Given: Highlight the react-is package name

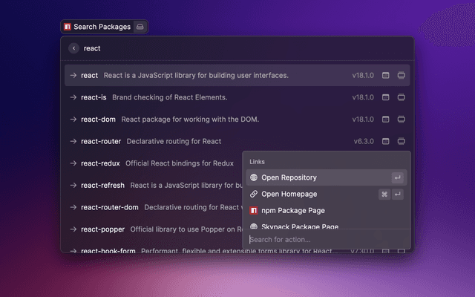Looking at the screenshot, I should tap(94, 97).
